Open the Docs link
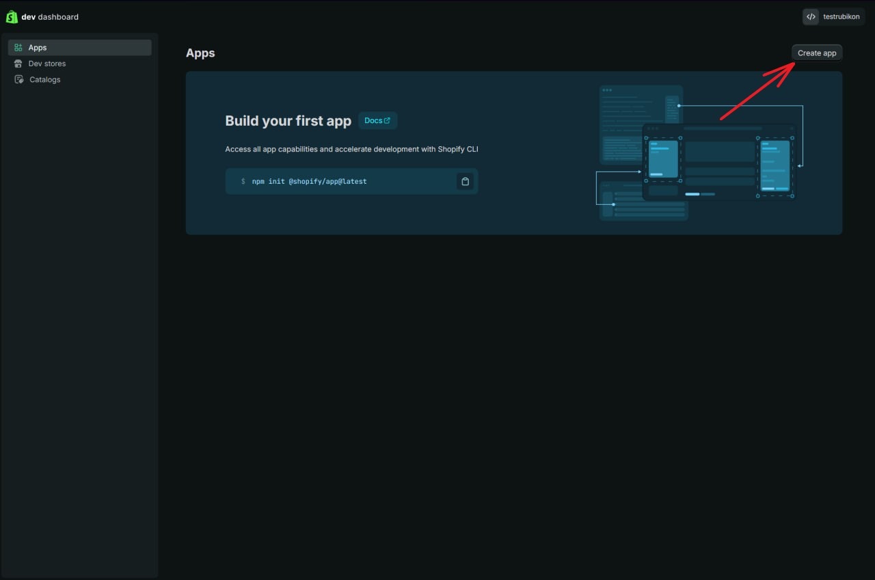The width and height of the screenshot is (875, 580). pos(377,121)
